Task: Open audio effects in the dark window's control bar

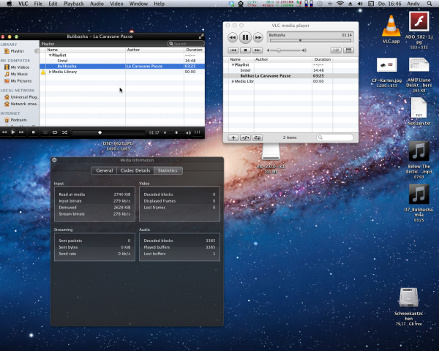Action: click(x=198, y=132)
